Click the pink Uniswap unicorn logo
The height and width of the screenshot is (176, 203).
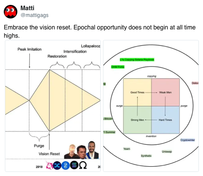pos(49,165)
